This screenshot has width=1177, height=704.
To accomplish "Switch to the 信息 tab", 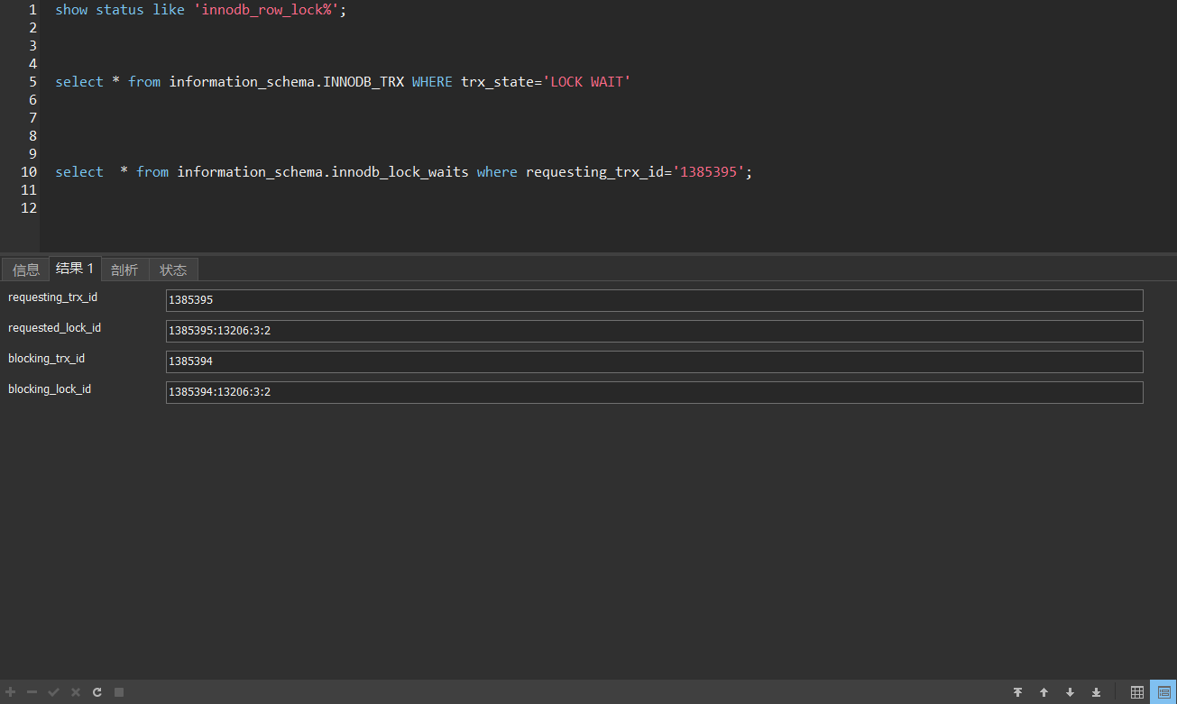I will click(24, 269).
